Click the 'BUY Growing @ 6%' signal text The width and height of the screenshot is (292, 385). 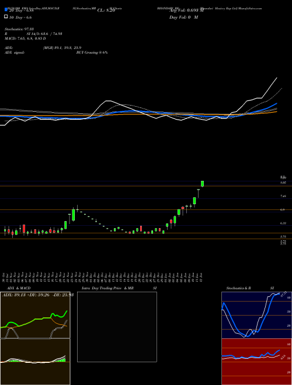tap(92, 52)
